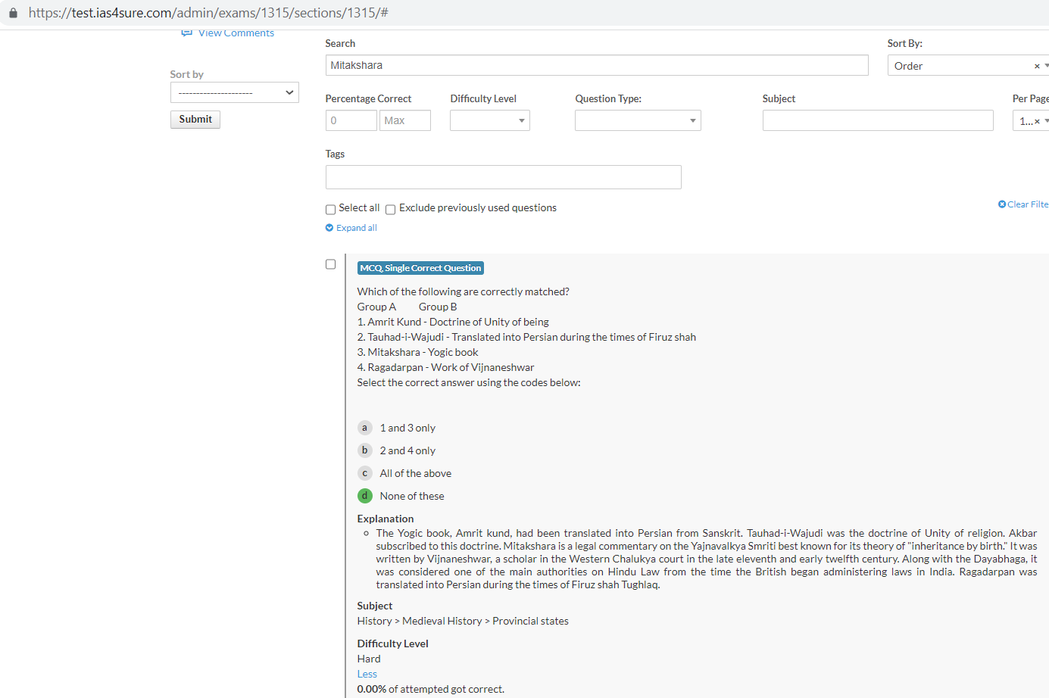This screenshot has height=698, width=1049.
Task: Tick the checkbox beside the MCQ question
Action: pos(330,264)
